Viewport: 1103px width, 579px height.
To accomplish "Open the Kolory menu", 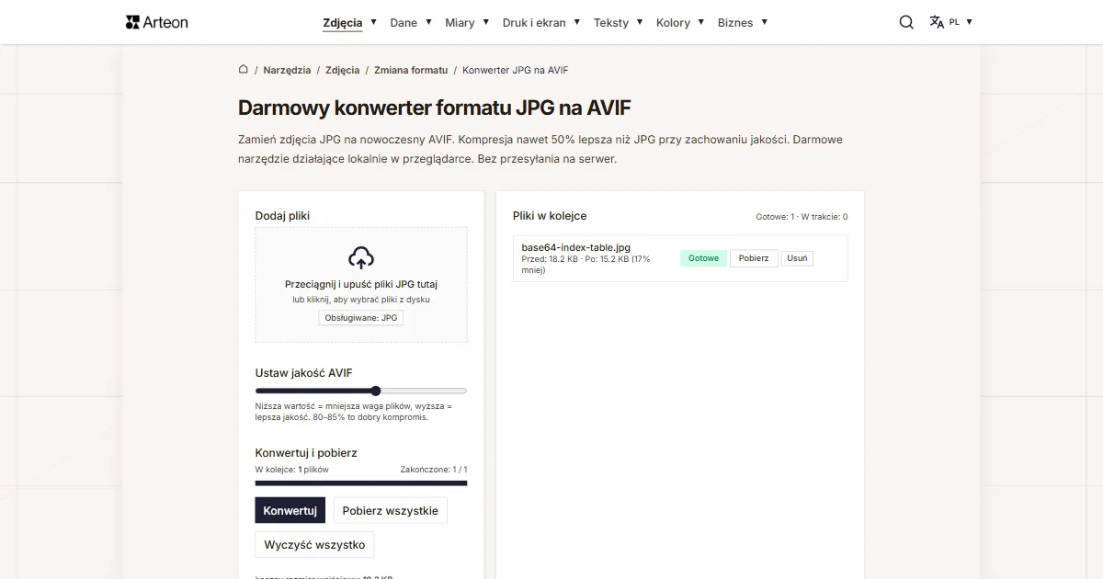I will coord(673,22).
